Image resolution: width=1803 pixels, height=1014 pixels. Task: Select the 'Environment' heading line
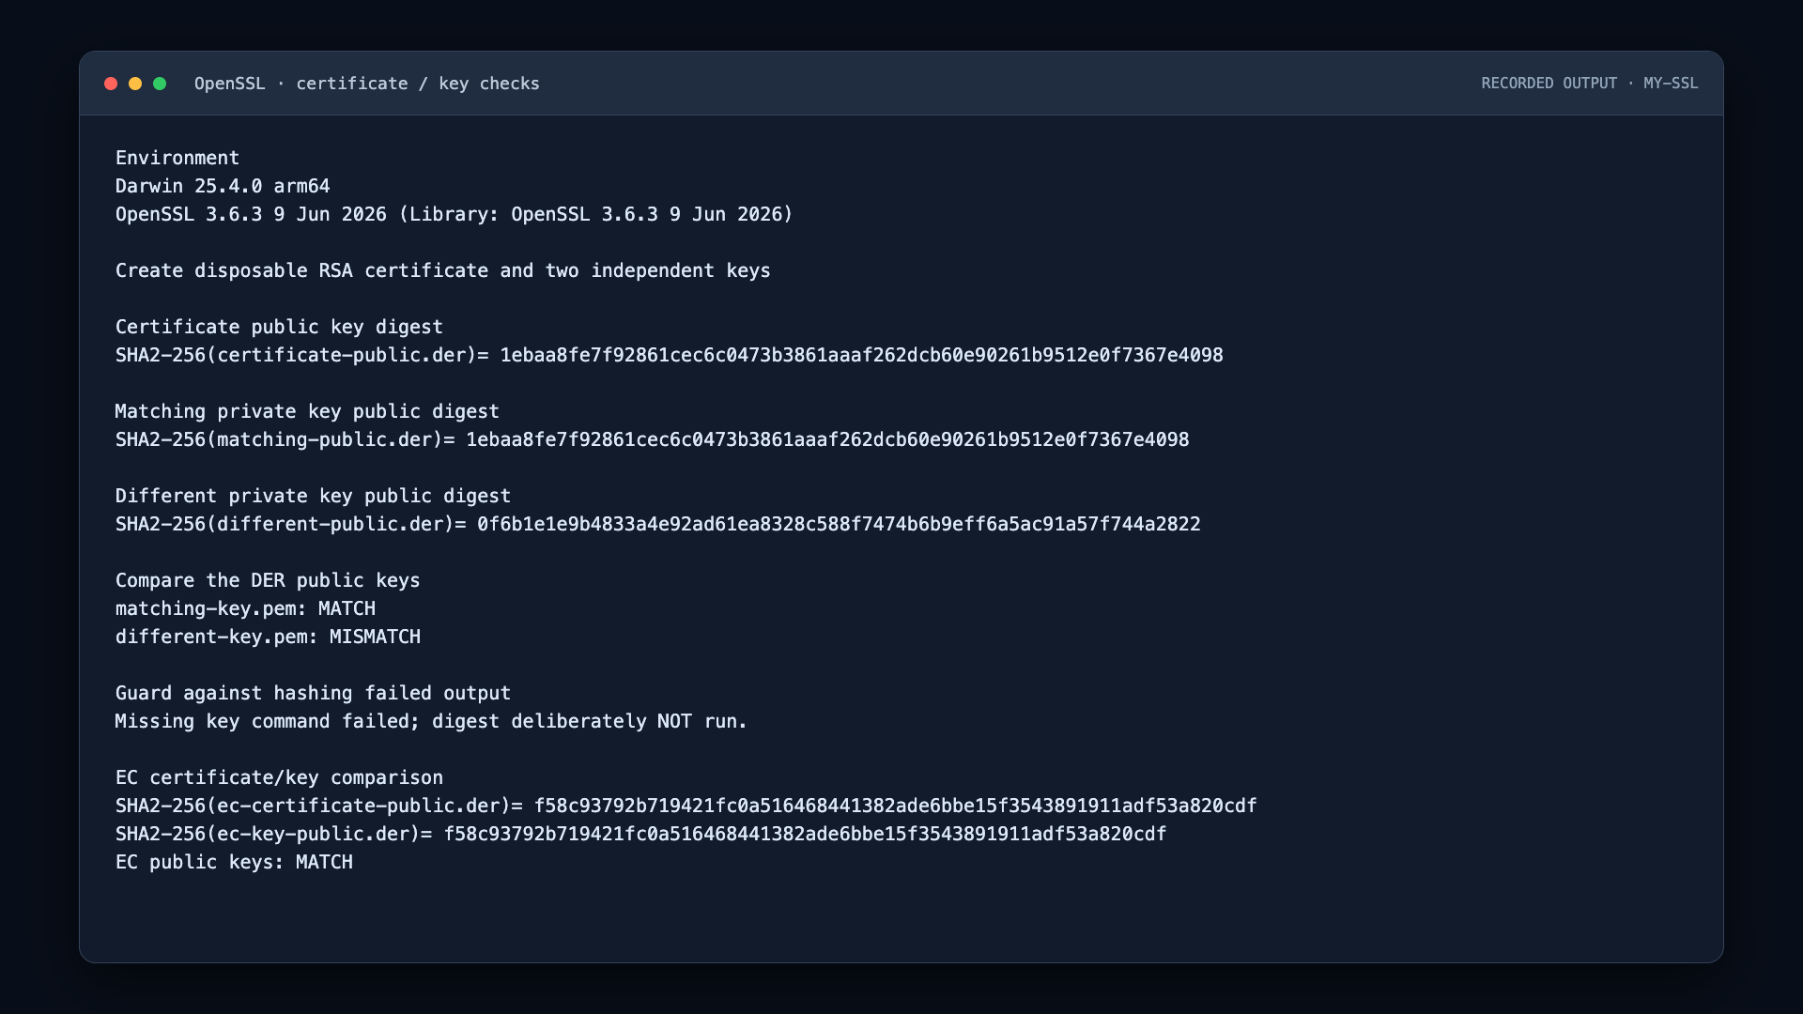coord(177,158)
